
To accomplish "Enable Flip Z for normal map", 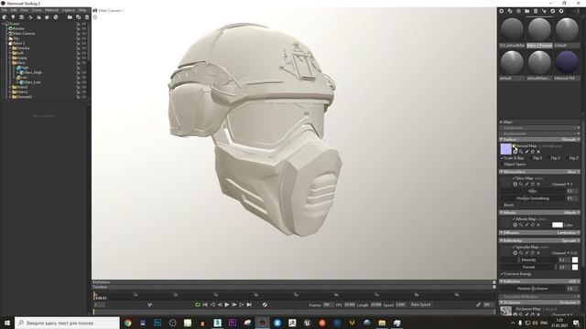I will pos(567,158).
